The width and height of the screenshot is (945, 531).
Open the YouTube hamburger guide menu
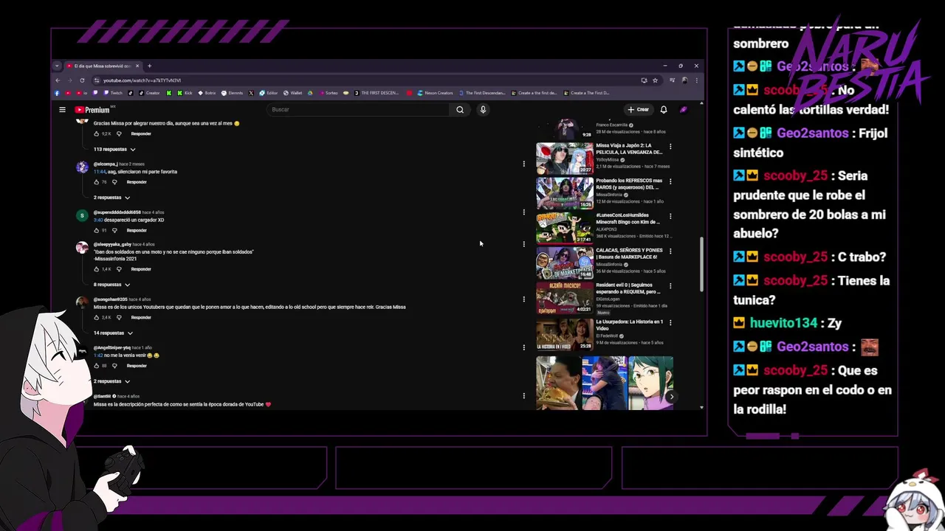coord(63,110)
